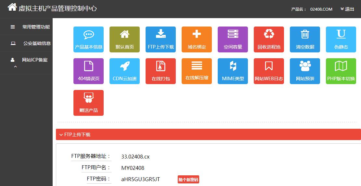Click the user icon beside 网站ICP备案

coord(12,60)
